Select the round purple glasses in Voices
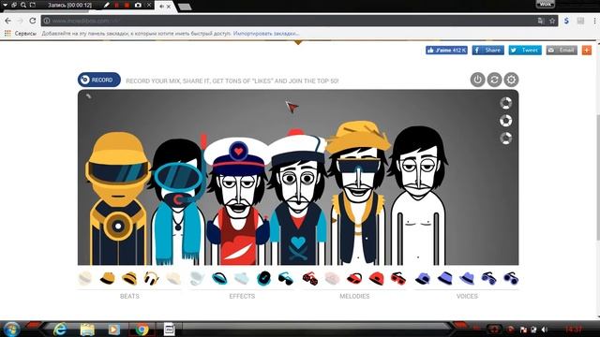 pos(511,279)
